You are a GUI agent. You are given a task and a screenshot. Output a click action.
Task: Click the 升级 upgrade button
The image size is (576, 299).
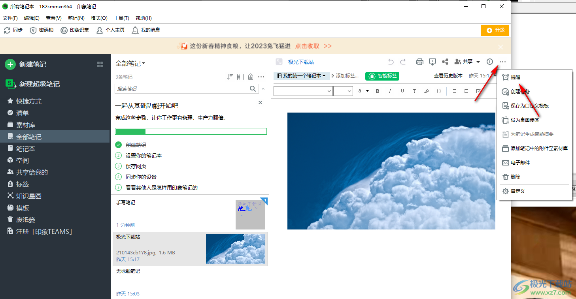pos(495,30)
